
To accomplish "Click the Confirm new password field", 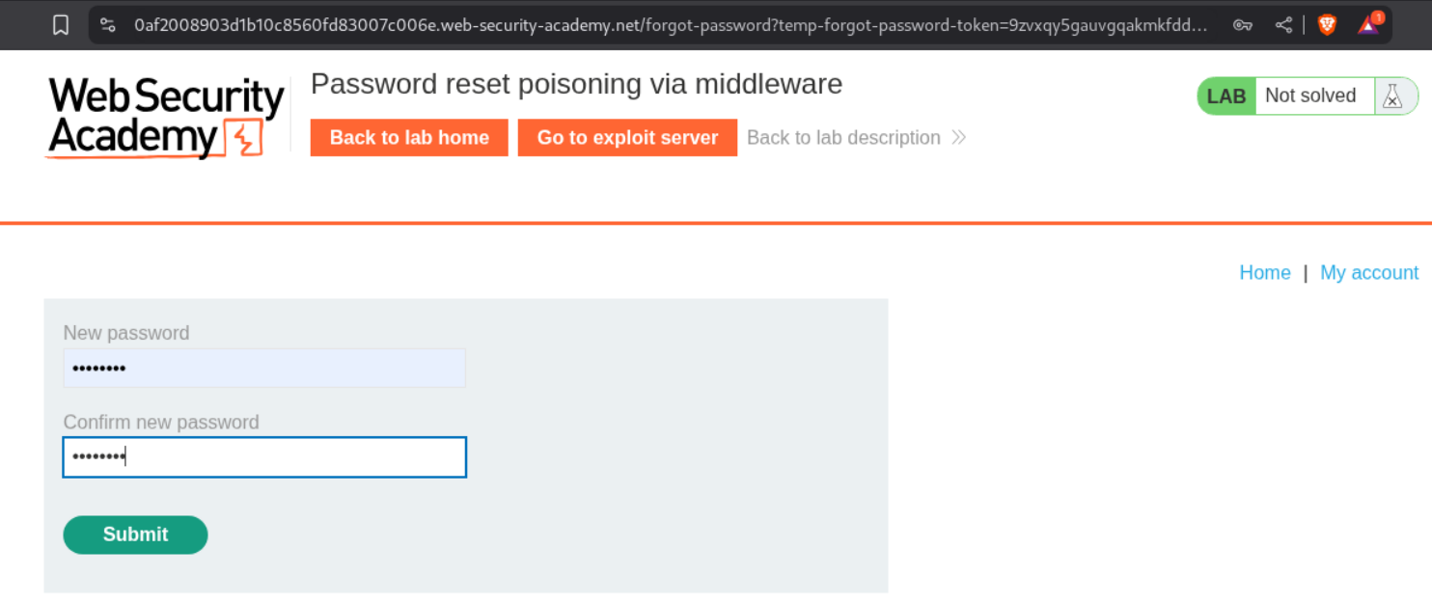I will pos(264,457).
